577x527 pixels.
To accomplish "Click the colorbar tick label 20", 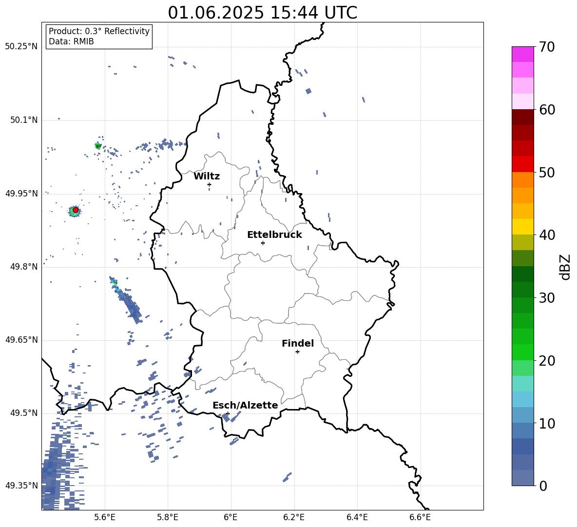I will tap(547, 361).
